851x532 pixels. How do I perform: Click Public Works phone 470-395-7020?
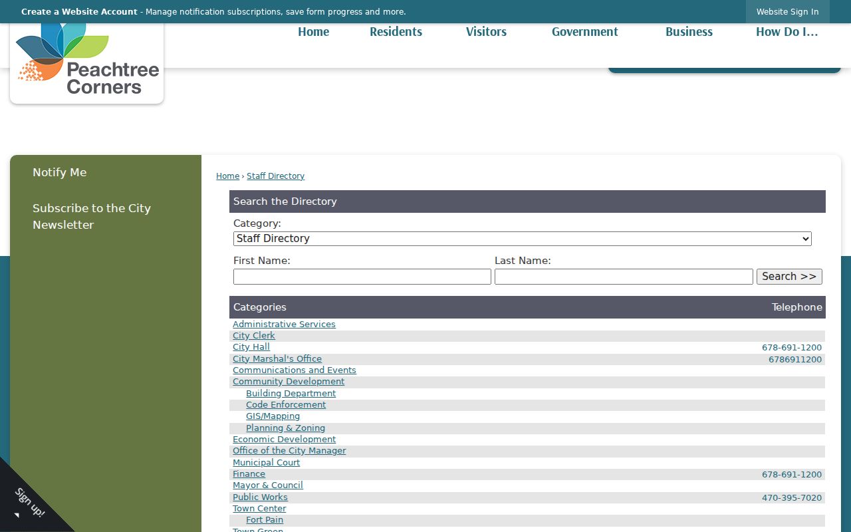(x=792, y=498)
